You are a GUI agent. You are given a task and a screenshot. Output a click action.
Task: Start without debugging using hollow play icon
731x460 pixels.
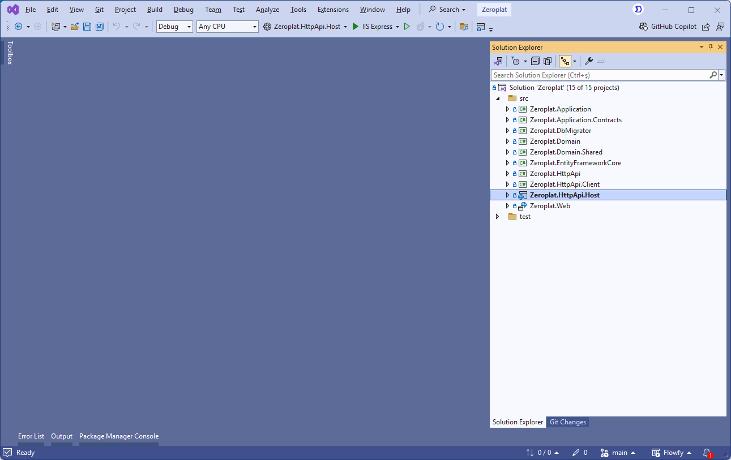pos(407,27)
